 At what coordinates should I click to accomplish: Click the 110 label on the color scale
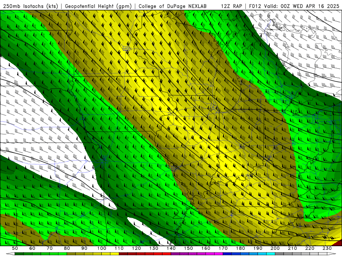tap(119, 248)
